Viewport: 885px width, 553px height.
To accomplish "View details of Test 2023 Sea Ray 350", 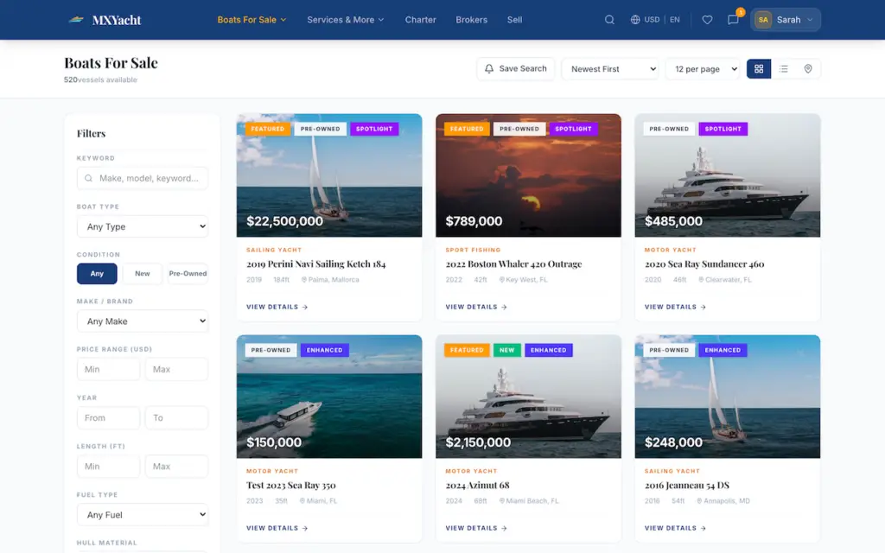I will pos(277,529).
